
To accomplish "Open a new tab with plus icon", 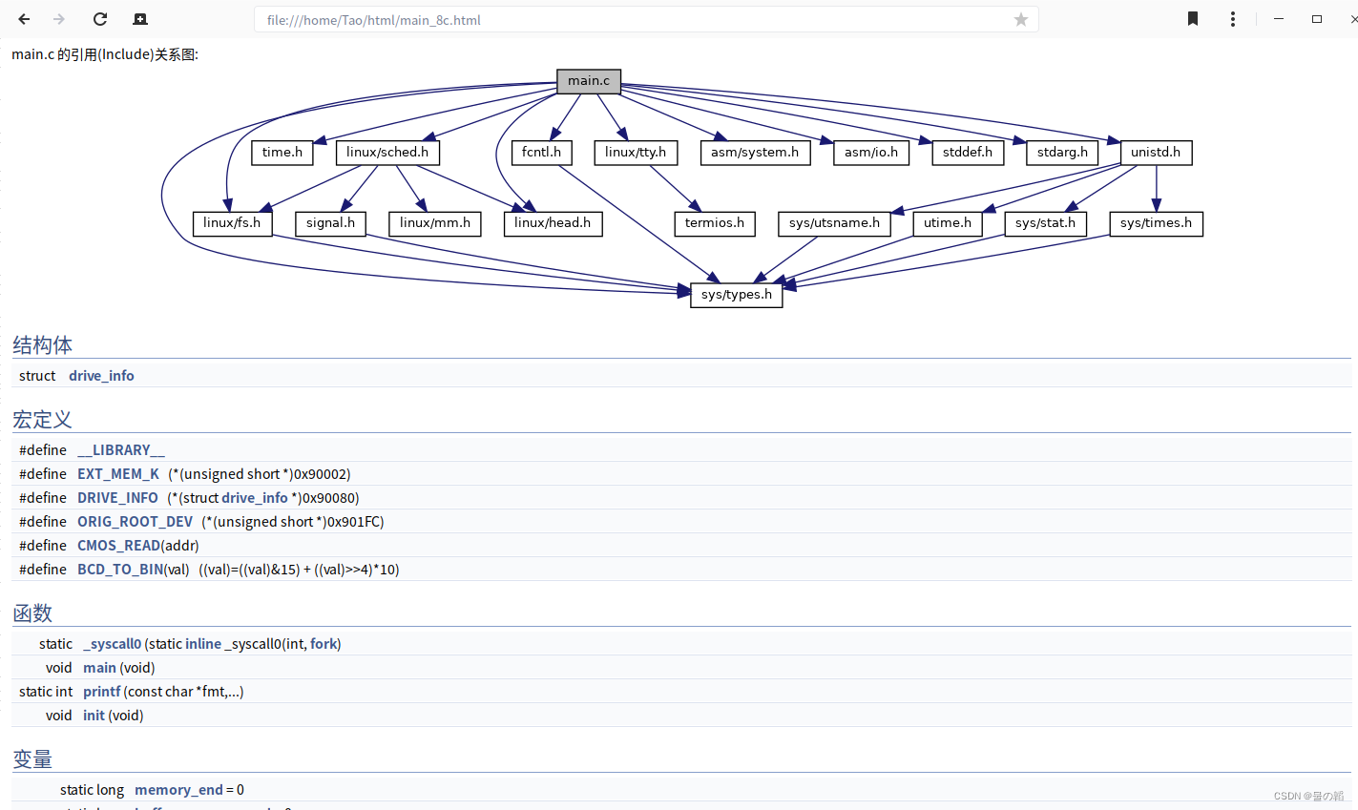I will 140,19.
